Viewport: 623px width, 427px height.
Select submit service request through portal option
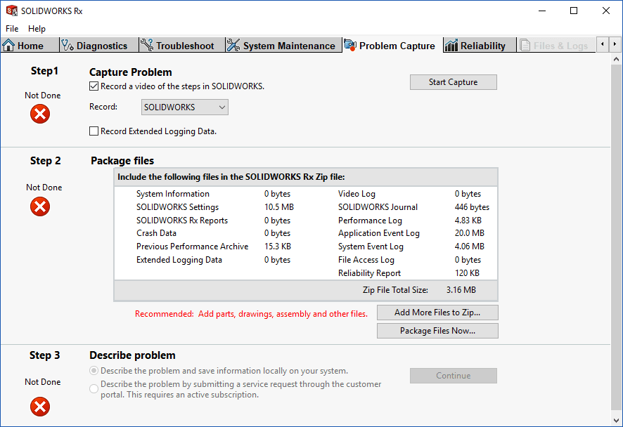[x=94, y=388]
